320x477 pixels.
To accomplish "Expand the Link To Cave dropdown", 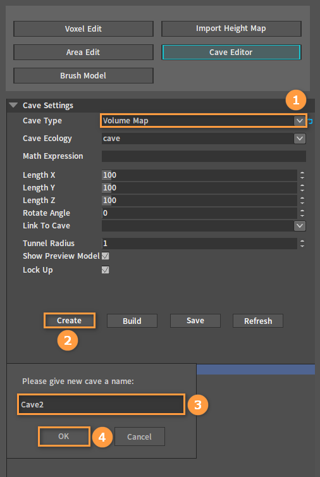I will click(204, 226).
